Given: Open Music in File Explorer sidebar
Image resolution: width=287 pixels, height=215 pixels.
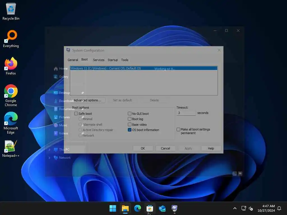Looking at the screenshot, I should point(61,125).
